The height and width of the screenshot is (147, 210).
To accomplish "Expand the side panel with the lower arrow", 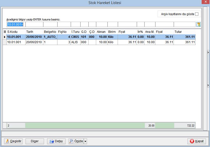I will click(208, 85).
